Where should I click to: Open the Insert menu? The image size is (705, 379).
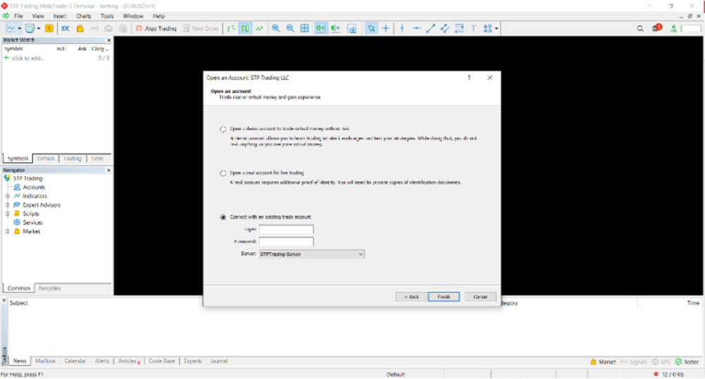pos(60,16)
